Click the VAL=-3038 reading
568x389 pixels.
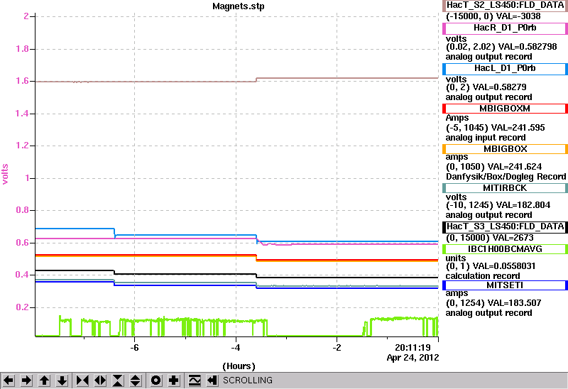(518, 16)
